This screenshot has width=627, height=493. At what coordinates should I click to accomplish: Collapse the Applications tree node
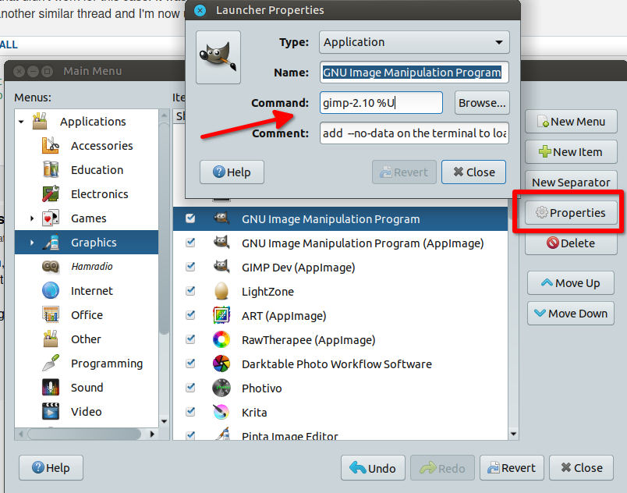pos(21,122)
